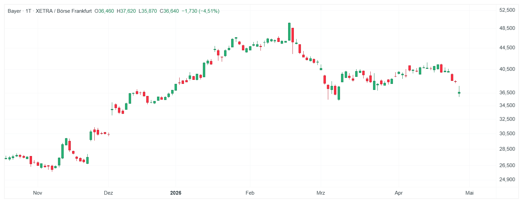Click the Bayer symbol name in legend

click(x=14, y=11)
